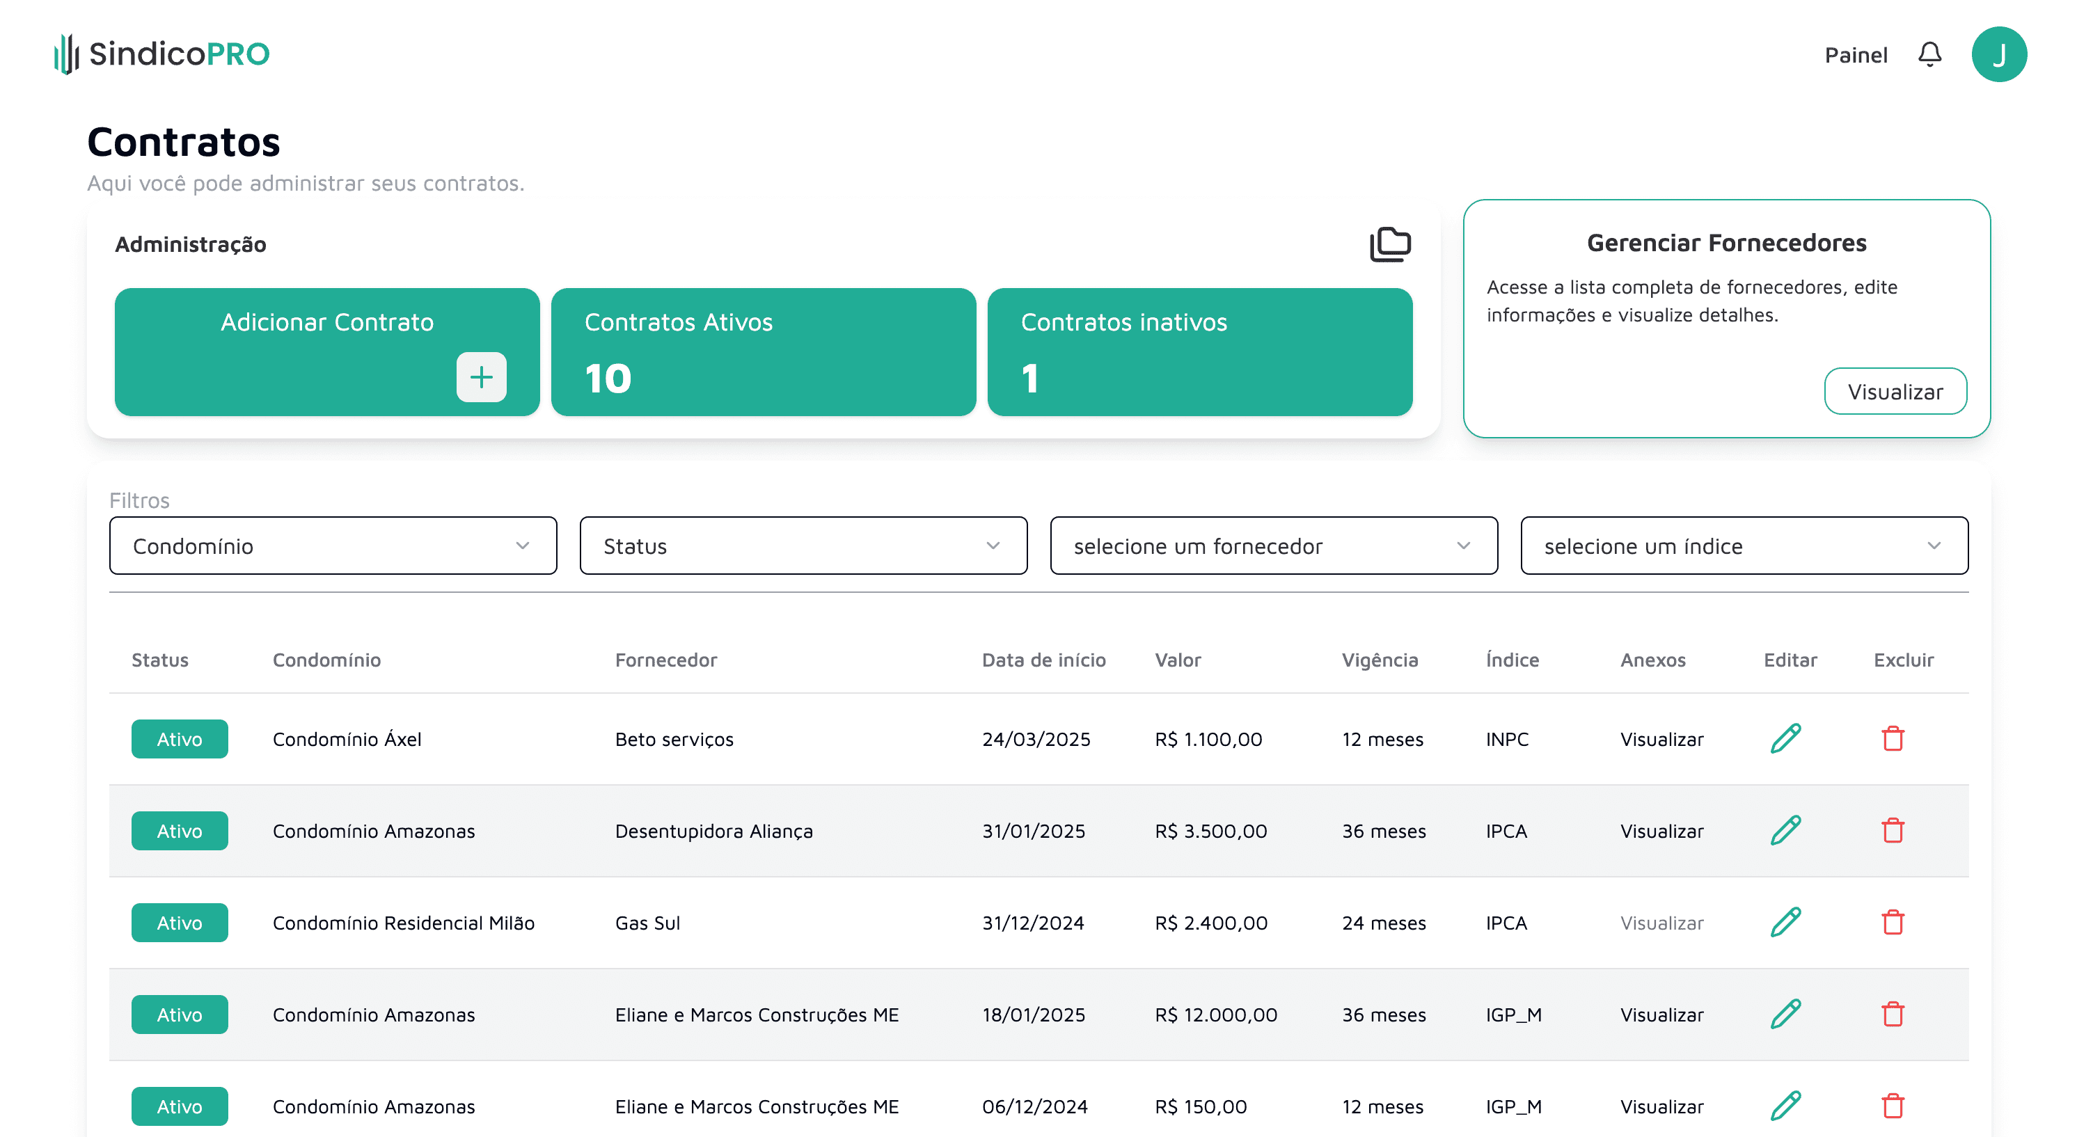Viewport: 2077px width, 1137px height.
Task: Edit the Beto serviços contract with pencil
Action: click(x=1785, y=738)
